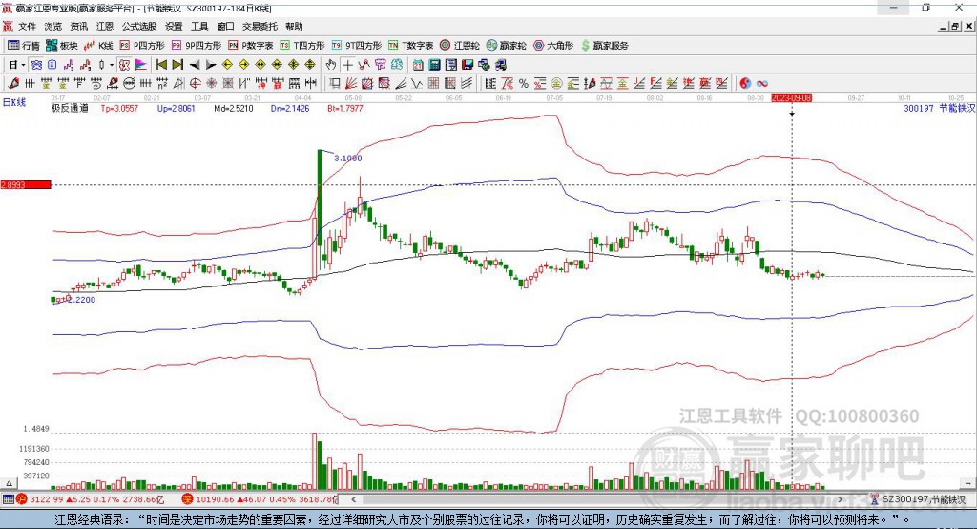Step chart right with black right triangle
977x529 pixels.
(211, 65)
